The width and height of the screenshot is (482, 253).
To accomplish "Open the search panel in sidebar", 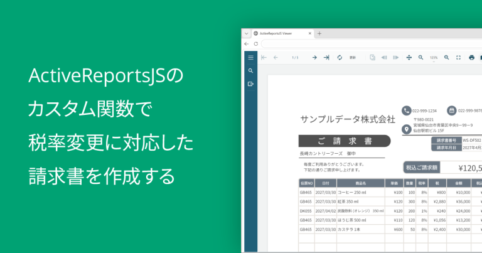I will coord(250,71).
